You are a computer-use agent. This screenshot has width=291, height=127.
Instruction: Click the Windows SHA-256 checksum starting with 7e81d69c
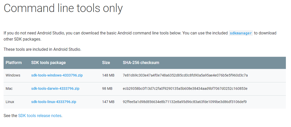185,75
